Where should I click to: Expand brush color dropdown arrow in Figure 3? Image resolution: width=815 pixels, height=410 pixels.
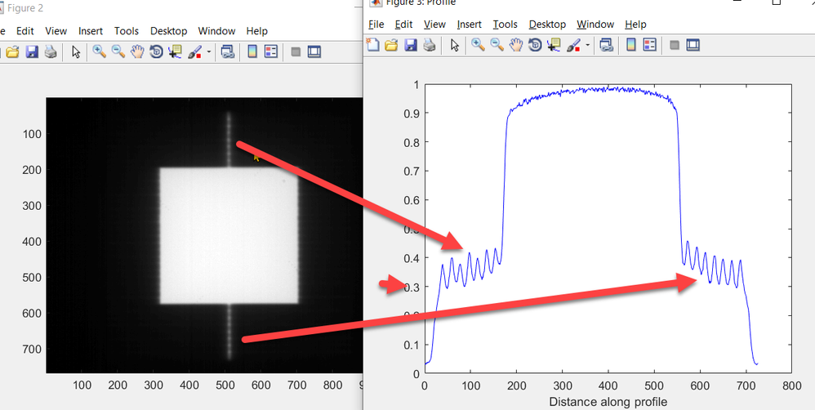[x=588, y=46]
